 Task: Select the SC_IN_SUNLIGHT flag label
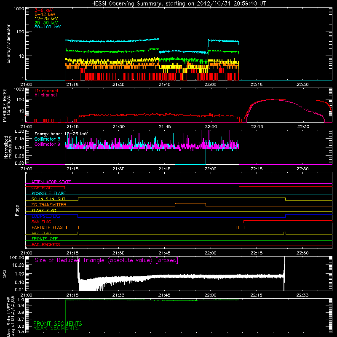pos(48,199)
